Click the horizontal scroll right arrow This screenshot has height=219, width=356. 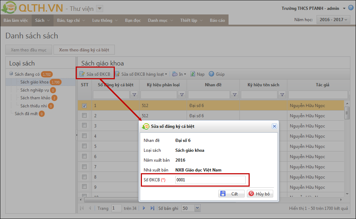point(341,200)
